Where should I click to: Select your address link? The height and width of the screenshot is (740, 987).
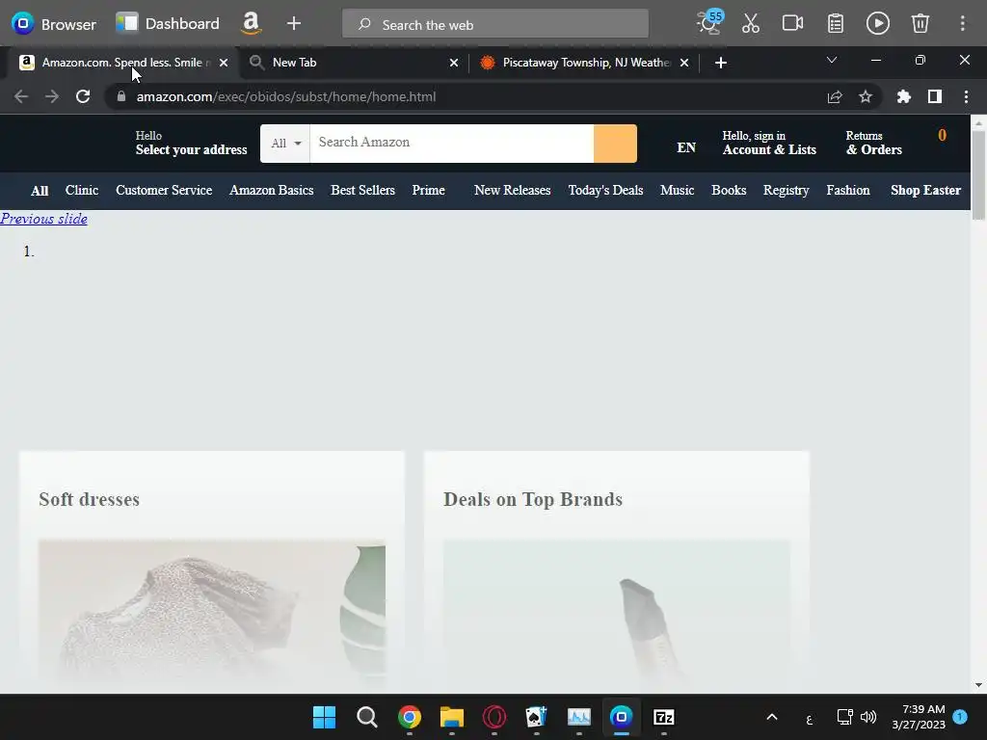coord(192,144)
